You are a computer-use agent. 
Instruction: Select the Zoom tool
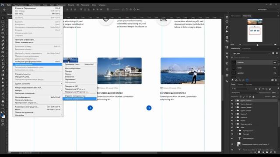tap(3, 105)
